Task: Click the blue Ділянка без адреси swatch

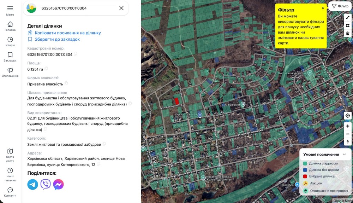Action: 305,170
